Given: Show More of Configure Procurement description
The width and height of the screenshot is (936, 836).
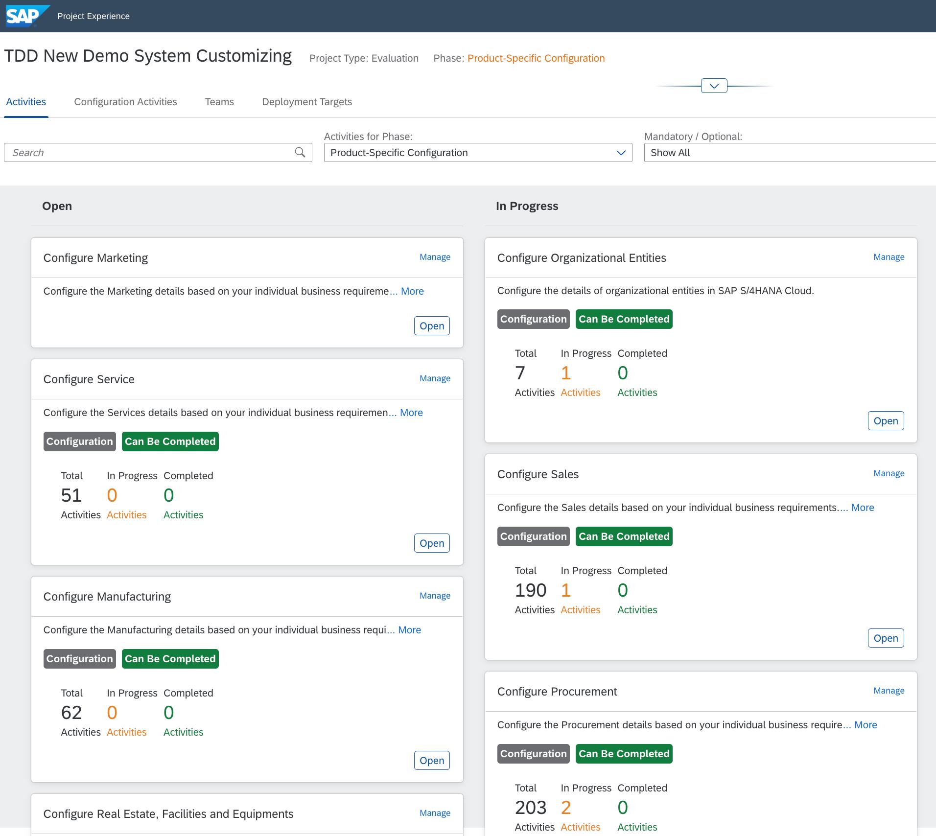Looking at the screenshot, I should click(866, 725).
